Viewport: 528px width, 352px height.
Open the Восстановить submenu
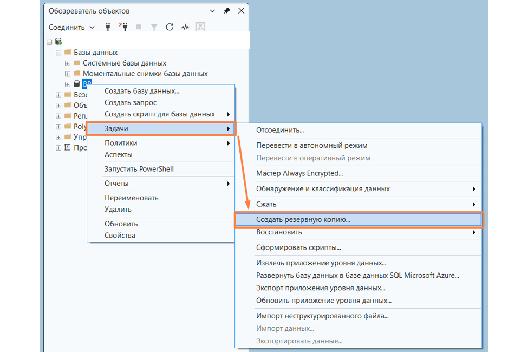pyautogui.click(x=358, y=232)
